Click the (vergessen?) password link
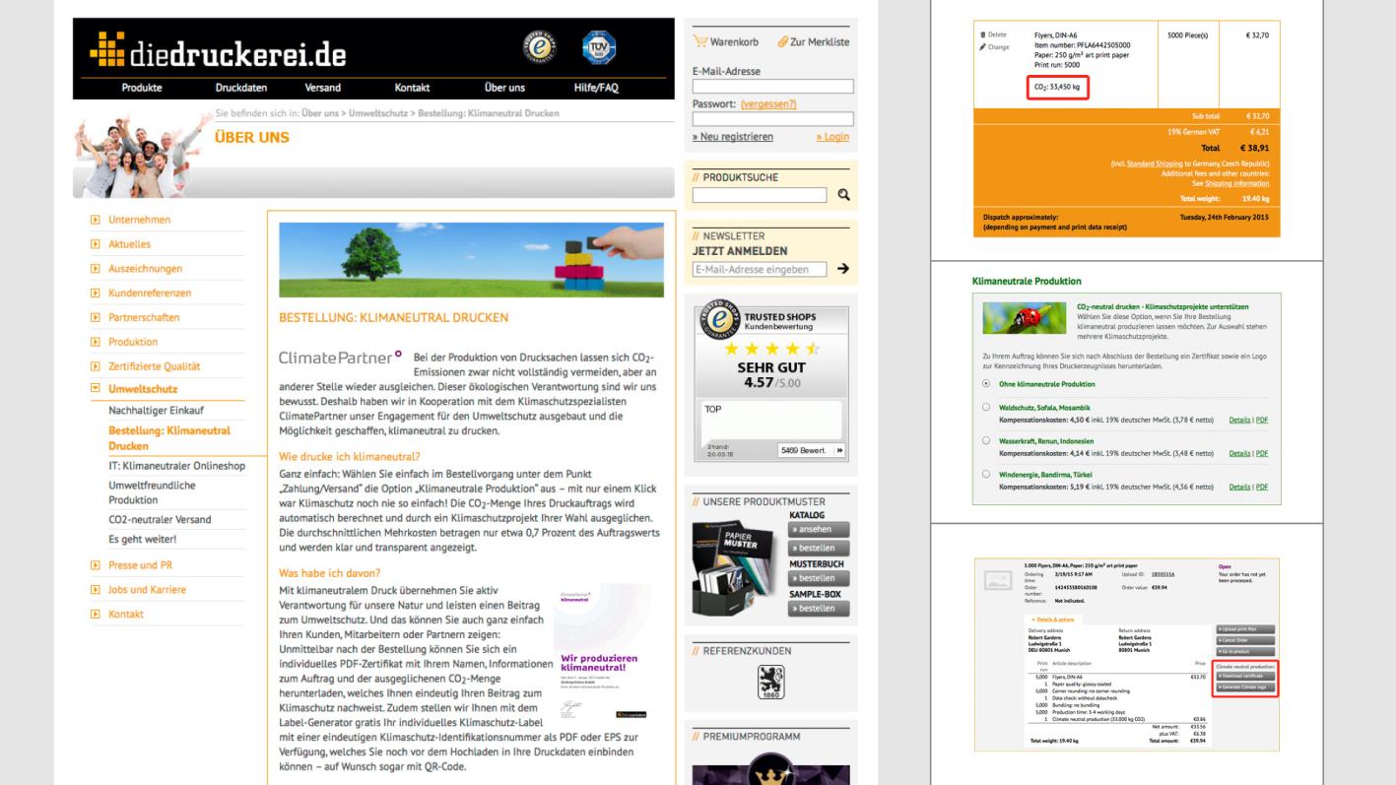The height and width of the screenshot is (785, 1396). [767, 104]
